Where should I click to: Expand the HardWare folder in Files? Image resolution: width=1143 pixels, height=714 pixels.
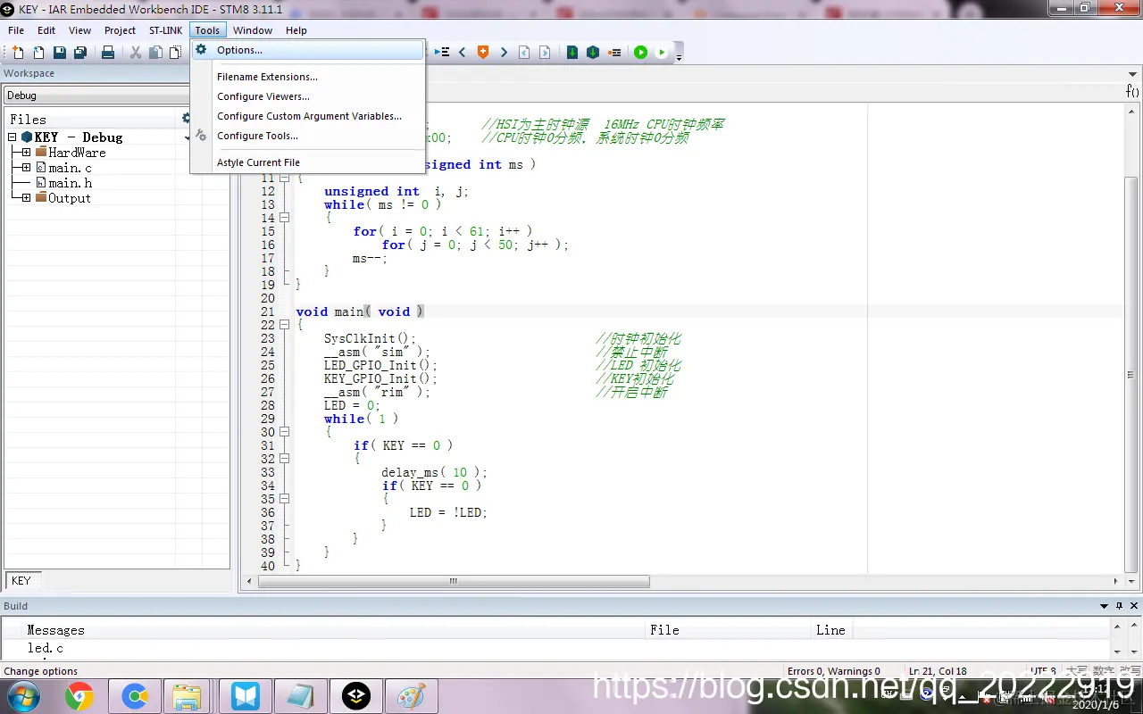pos(27,153)
